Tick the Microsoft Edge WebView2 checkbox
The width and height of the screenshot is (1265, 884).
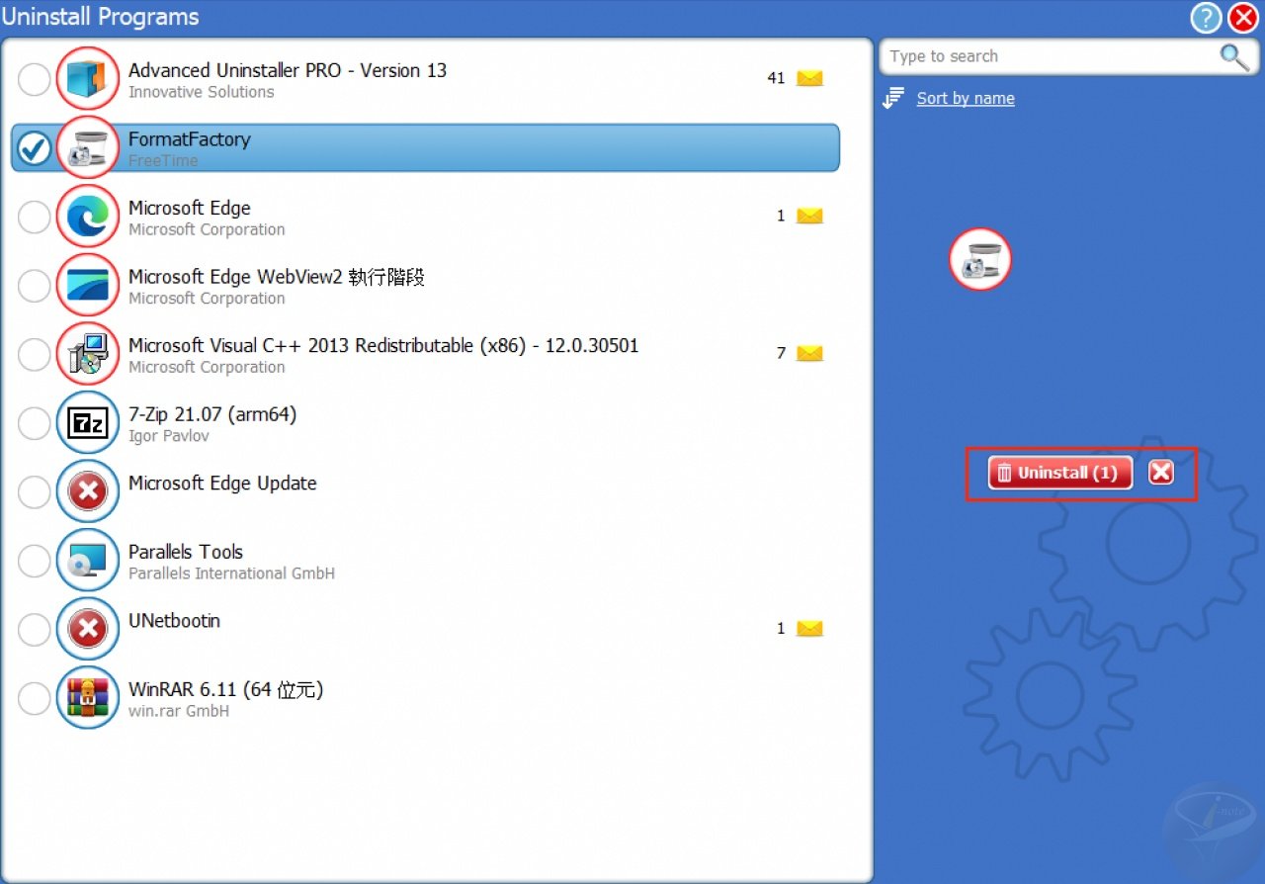(x=35, y=287)
